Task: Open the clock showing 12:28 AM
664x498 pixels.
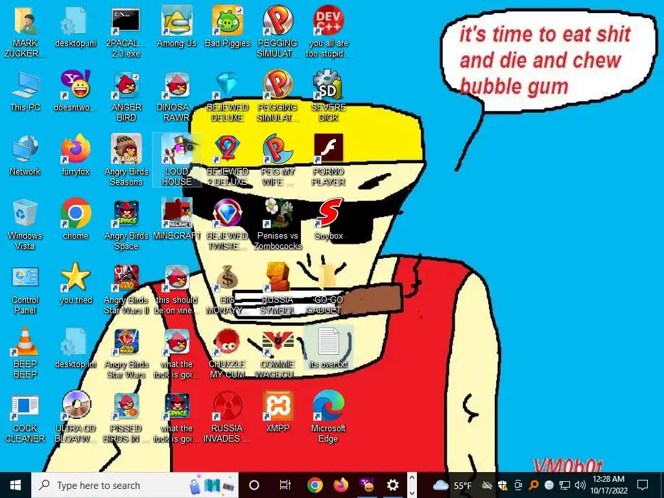Action: click(608, 485)
